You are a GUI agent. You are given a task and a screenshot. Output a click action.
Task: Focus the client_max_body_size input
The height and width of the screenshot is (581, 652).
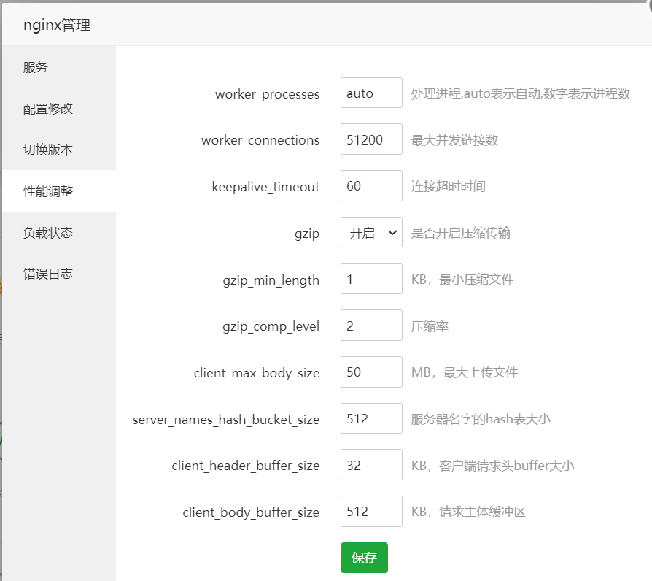pyautogui.click(x=371, y=372)
